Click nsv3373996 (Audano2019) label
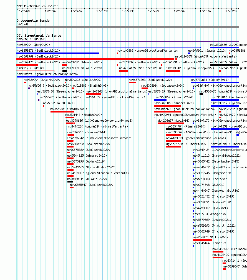This screenshot has width=247, height=280. click(x=86, y=161)
